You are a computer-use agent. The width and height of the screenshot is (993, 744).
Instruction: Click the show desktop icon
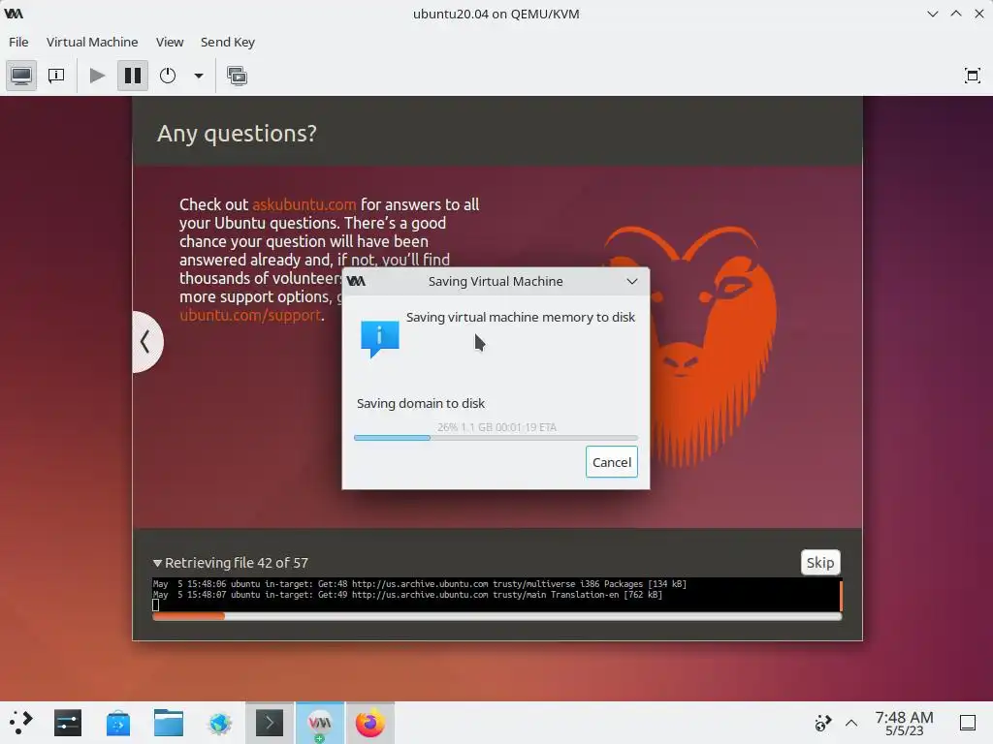click(x=967, y=723)
